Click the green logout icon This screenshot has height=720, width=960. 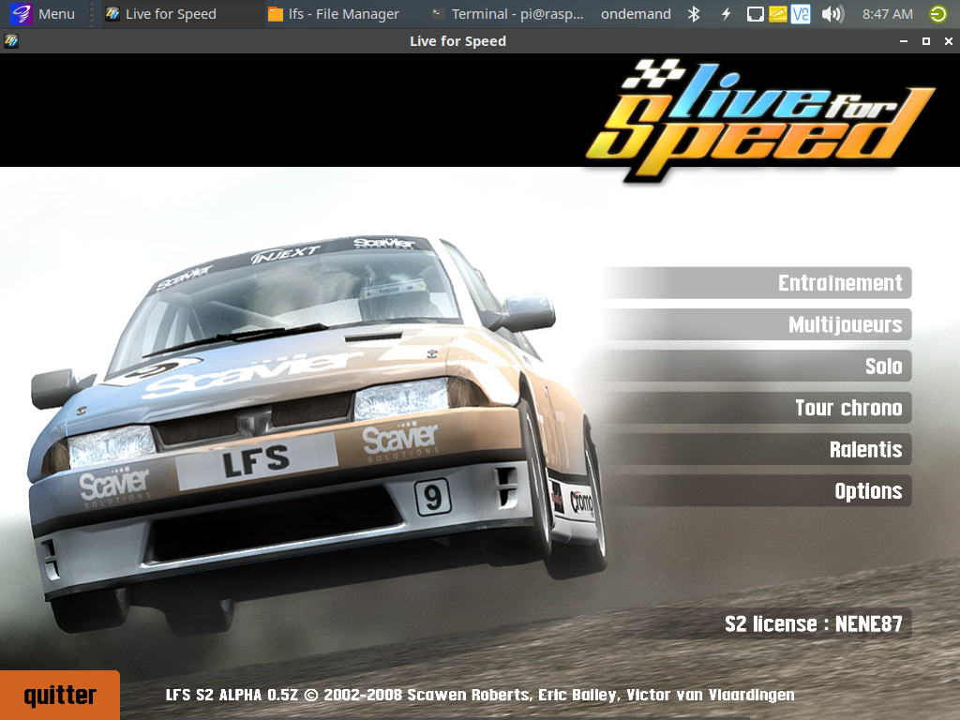937,13
